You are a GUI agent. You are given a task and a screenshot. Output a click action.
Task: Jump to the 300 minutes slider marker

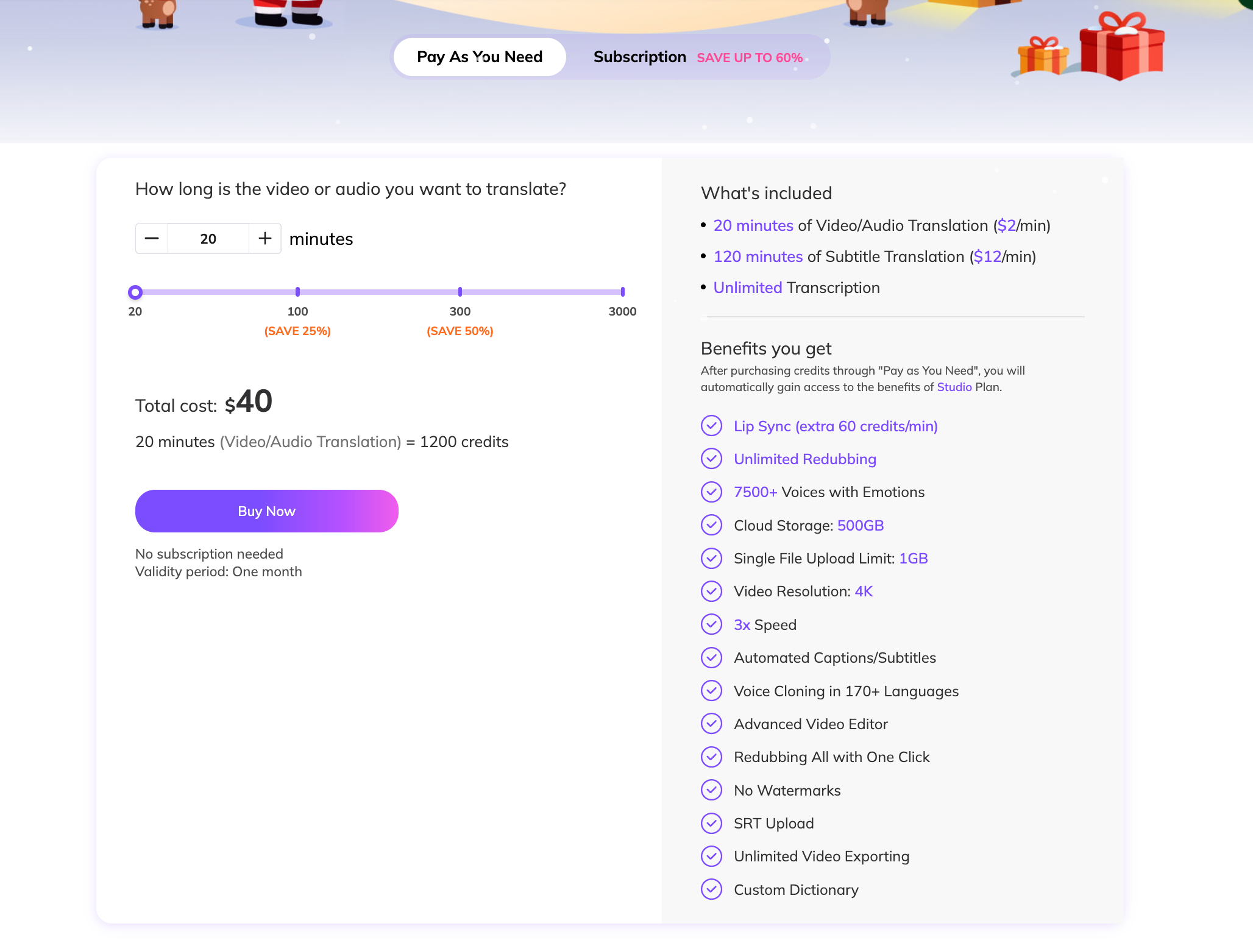[x=460, y=292]
